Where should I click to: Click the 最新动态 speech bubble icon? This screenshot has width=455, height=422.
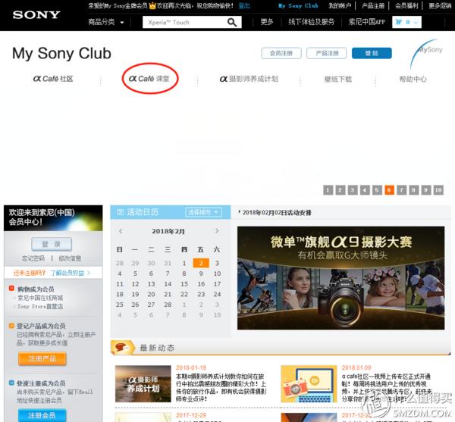click(122, 348)
